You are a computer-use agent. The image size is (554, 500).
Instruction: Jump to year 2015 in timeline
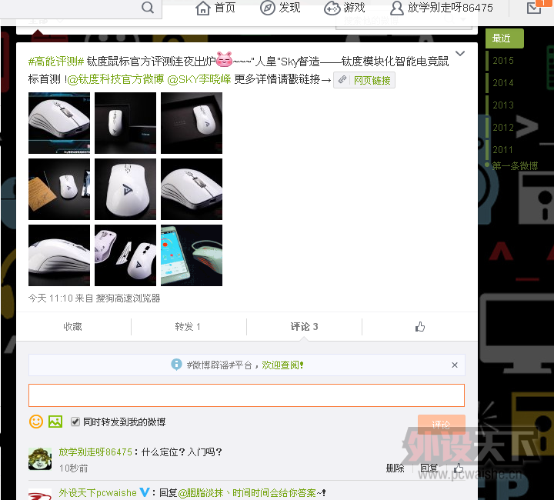click(503, 60)
